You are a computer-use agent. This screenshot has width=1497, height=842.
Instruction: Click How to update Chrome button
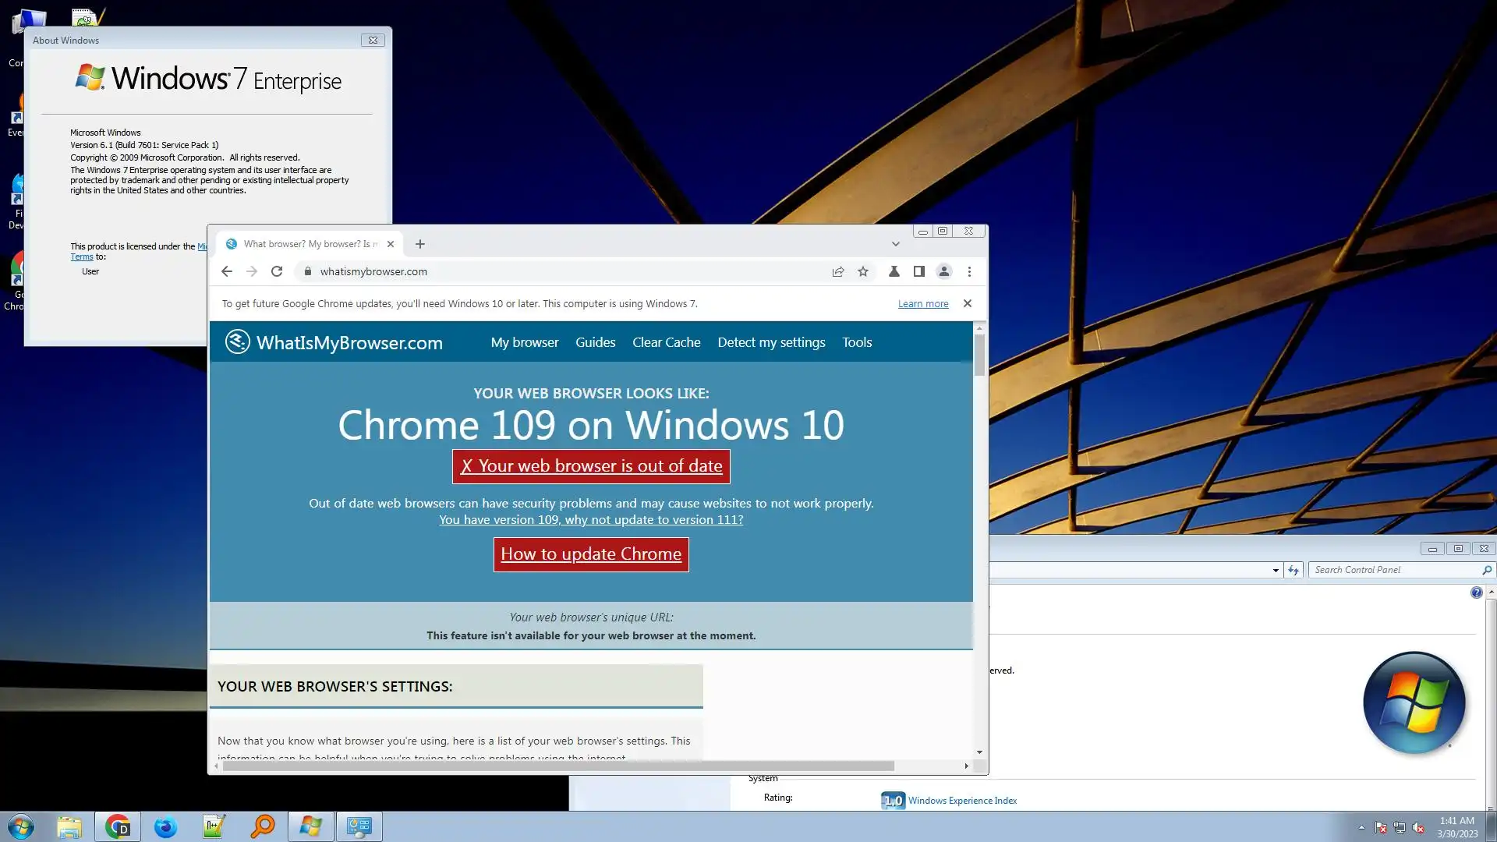pyautogui.click(x=591, y=554)
